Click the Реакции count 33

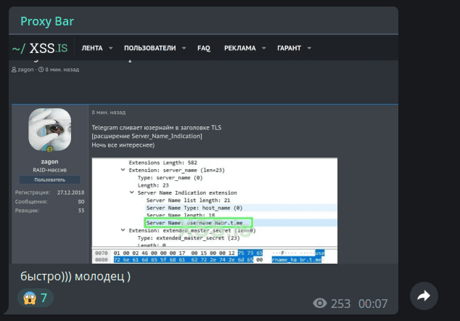point(81,211)
